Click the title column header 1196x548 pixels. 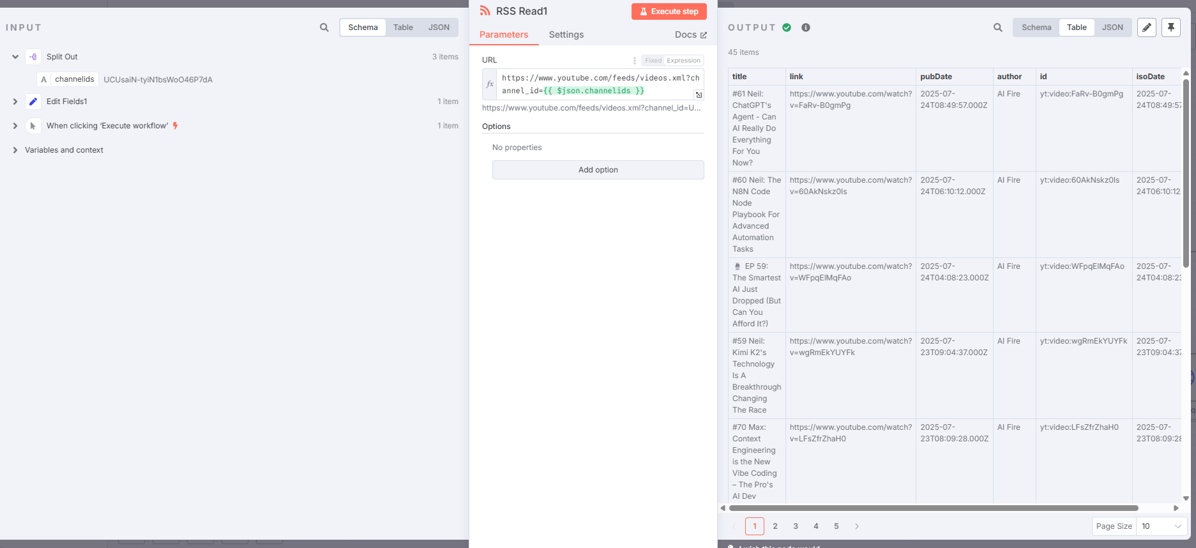[757, 77]
